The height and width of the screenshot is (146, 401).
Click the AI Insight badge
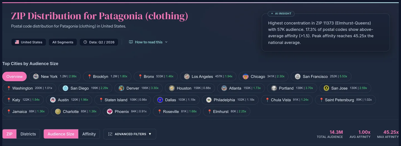pyautogui.click(x=281, y=13)
